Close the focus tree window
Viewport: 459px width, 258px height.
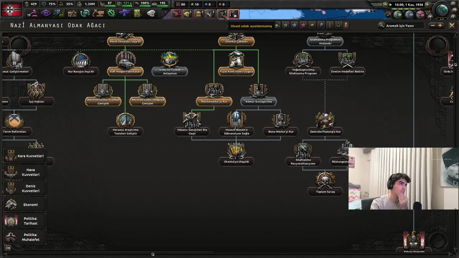[x=452, y=25]
